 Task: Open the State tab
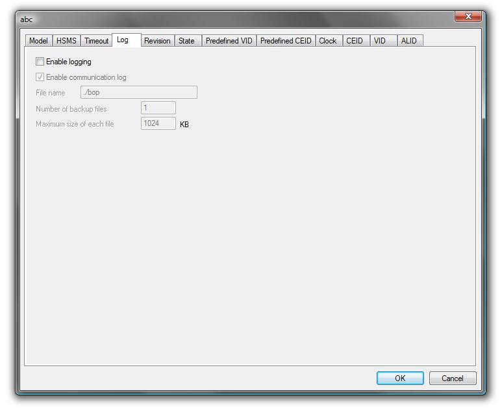pyautogui.click(x=186, y=41)
